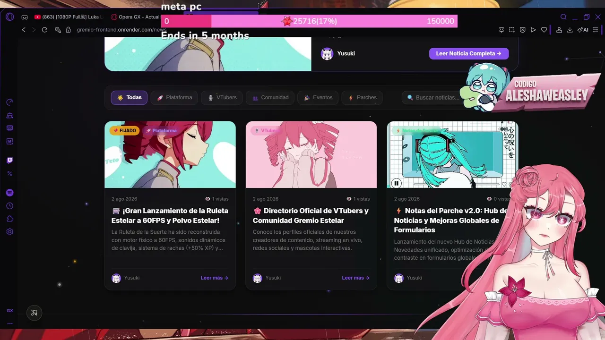Switch to the YouTube Luka tab
The image size is (605, 340).
coord(69,17)
